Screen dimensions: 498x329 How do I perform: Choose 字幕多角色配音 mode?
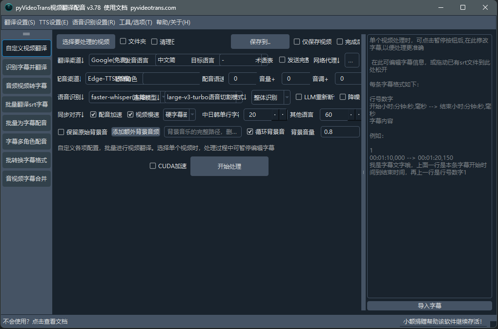26,141
